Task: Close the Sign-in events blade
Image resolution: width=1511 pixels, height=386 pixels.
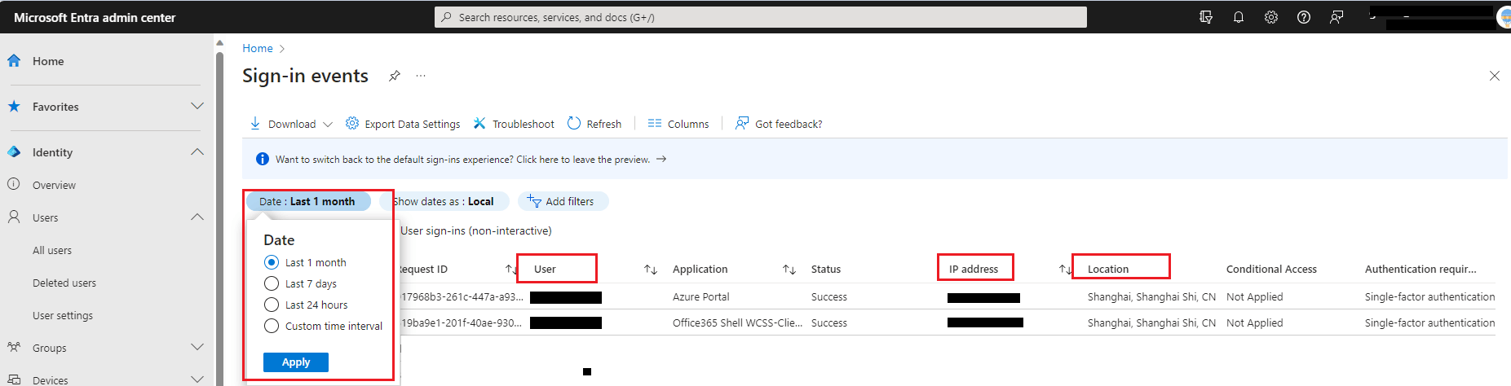Action: tap(1495, 76)
